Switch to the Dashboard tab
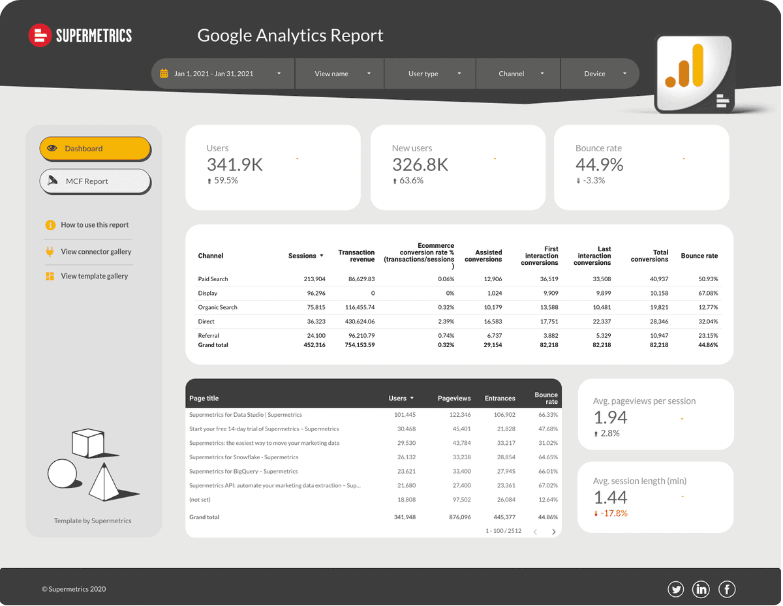Image resolution: width=783 pixels, height=606 pixels. (x=95, y=149)
